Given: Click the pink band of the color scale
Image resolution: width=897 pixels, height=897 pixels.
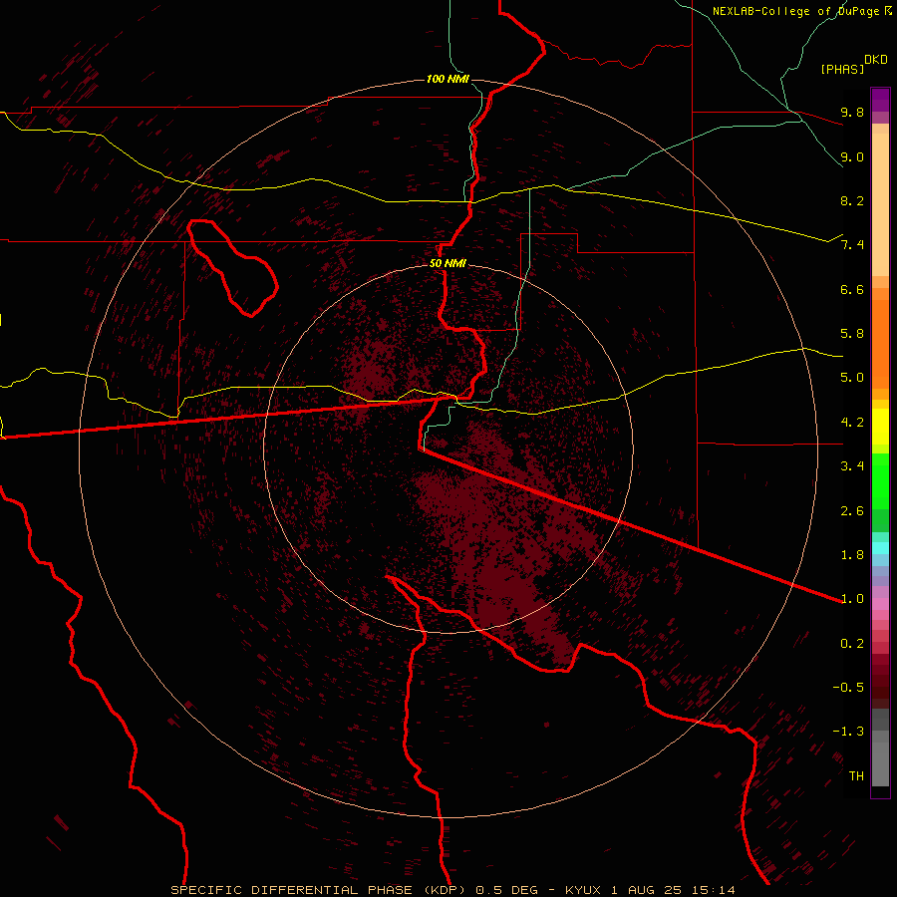Looking at the screenshot, I should [x=880, y=604].
